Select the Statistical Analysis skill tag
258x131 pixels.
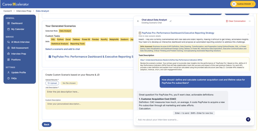point(60,44)
